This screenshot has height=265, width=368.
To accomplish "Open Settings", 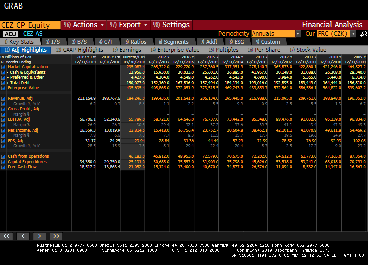I will (x=171, y=25).
